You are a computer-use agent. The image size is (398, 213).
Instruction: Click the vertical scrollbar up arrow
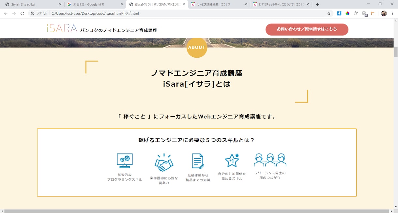[396, 20]
